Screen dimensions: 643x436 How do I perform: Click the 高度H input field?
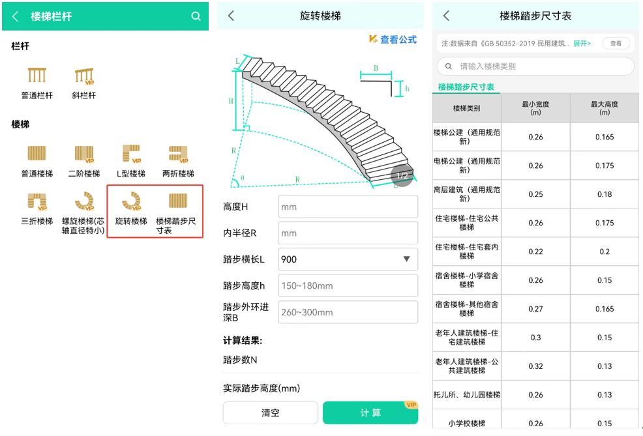pos(348,207)
